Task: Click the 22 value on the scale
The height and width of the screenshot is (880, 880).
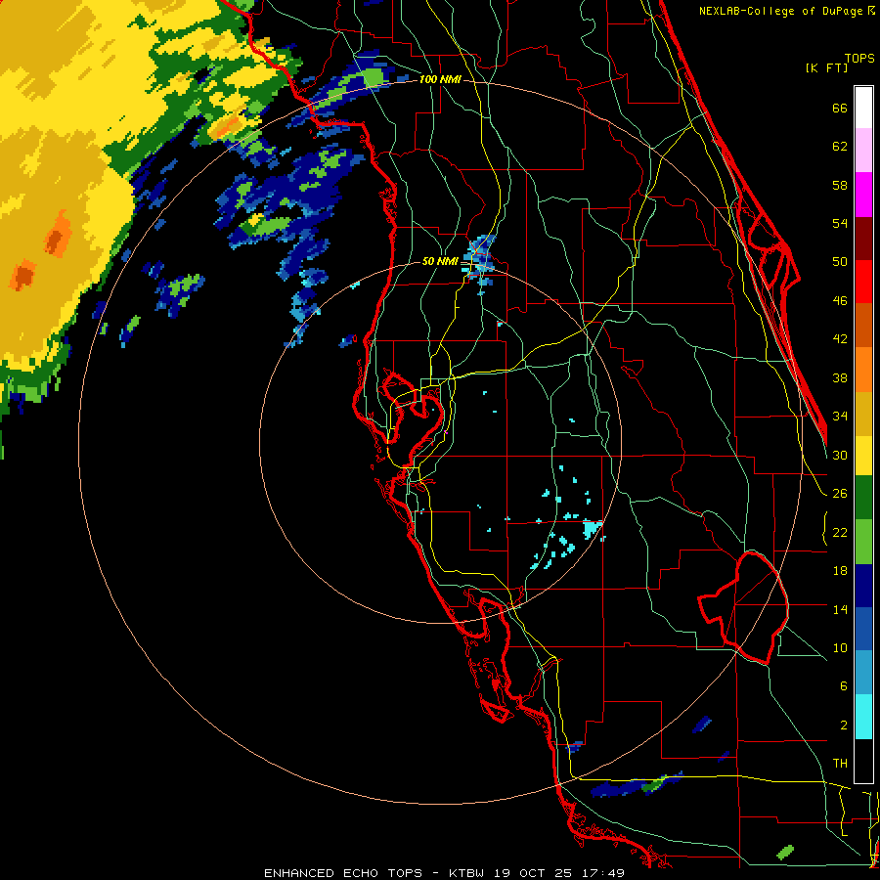Action: click(840, 532)
